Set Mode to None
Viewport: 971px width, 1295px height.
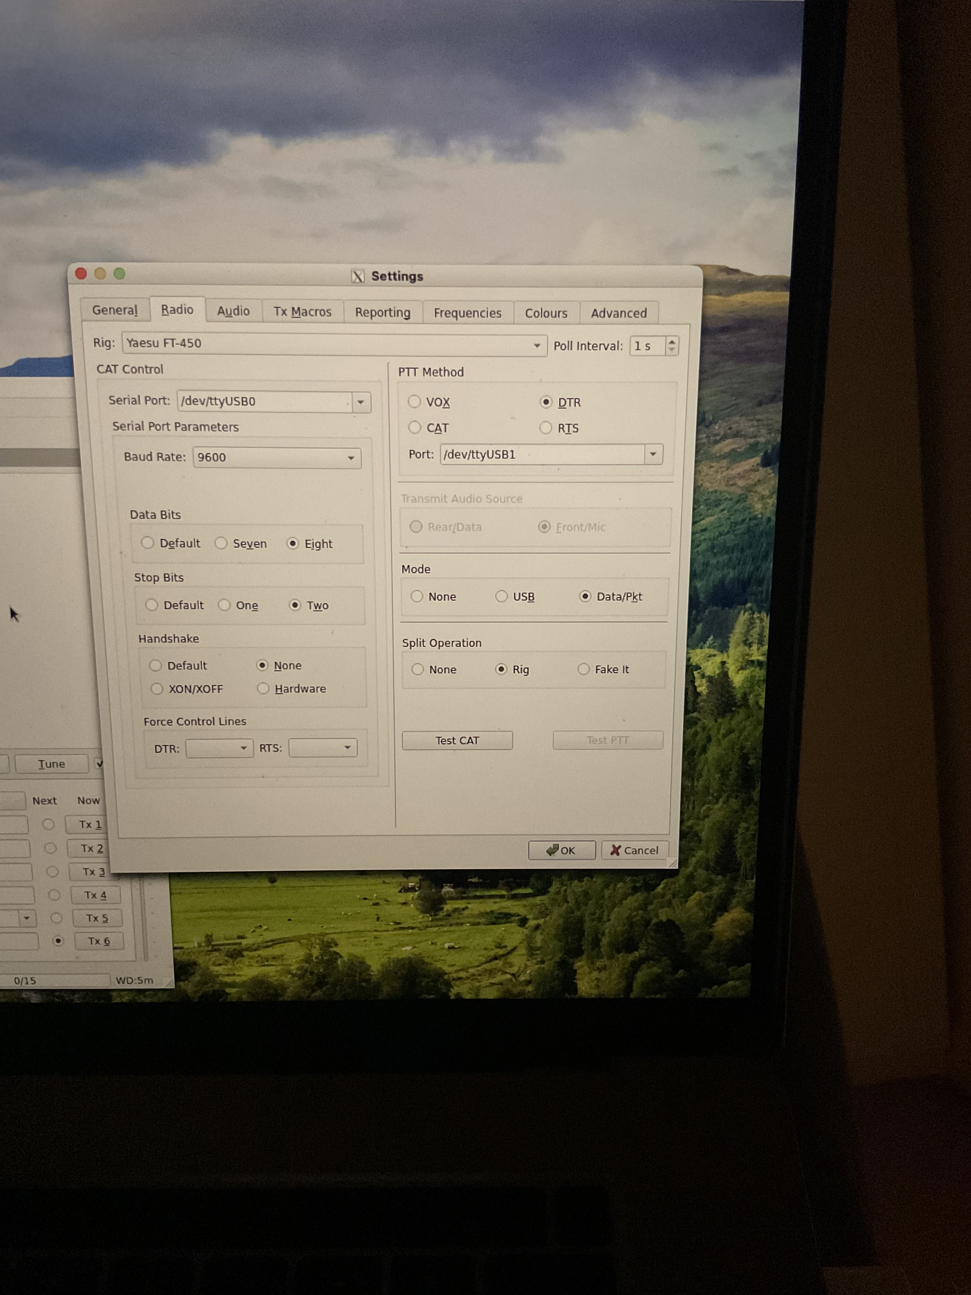(417, 596)
